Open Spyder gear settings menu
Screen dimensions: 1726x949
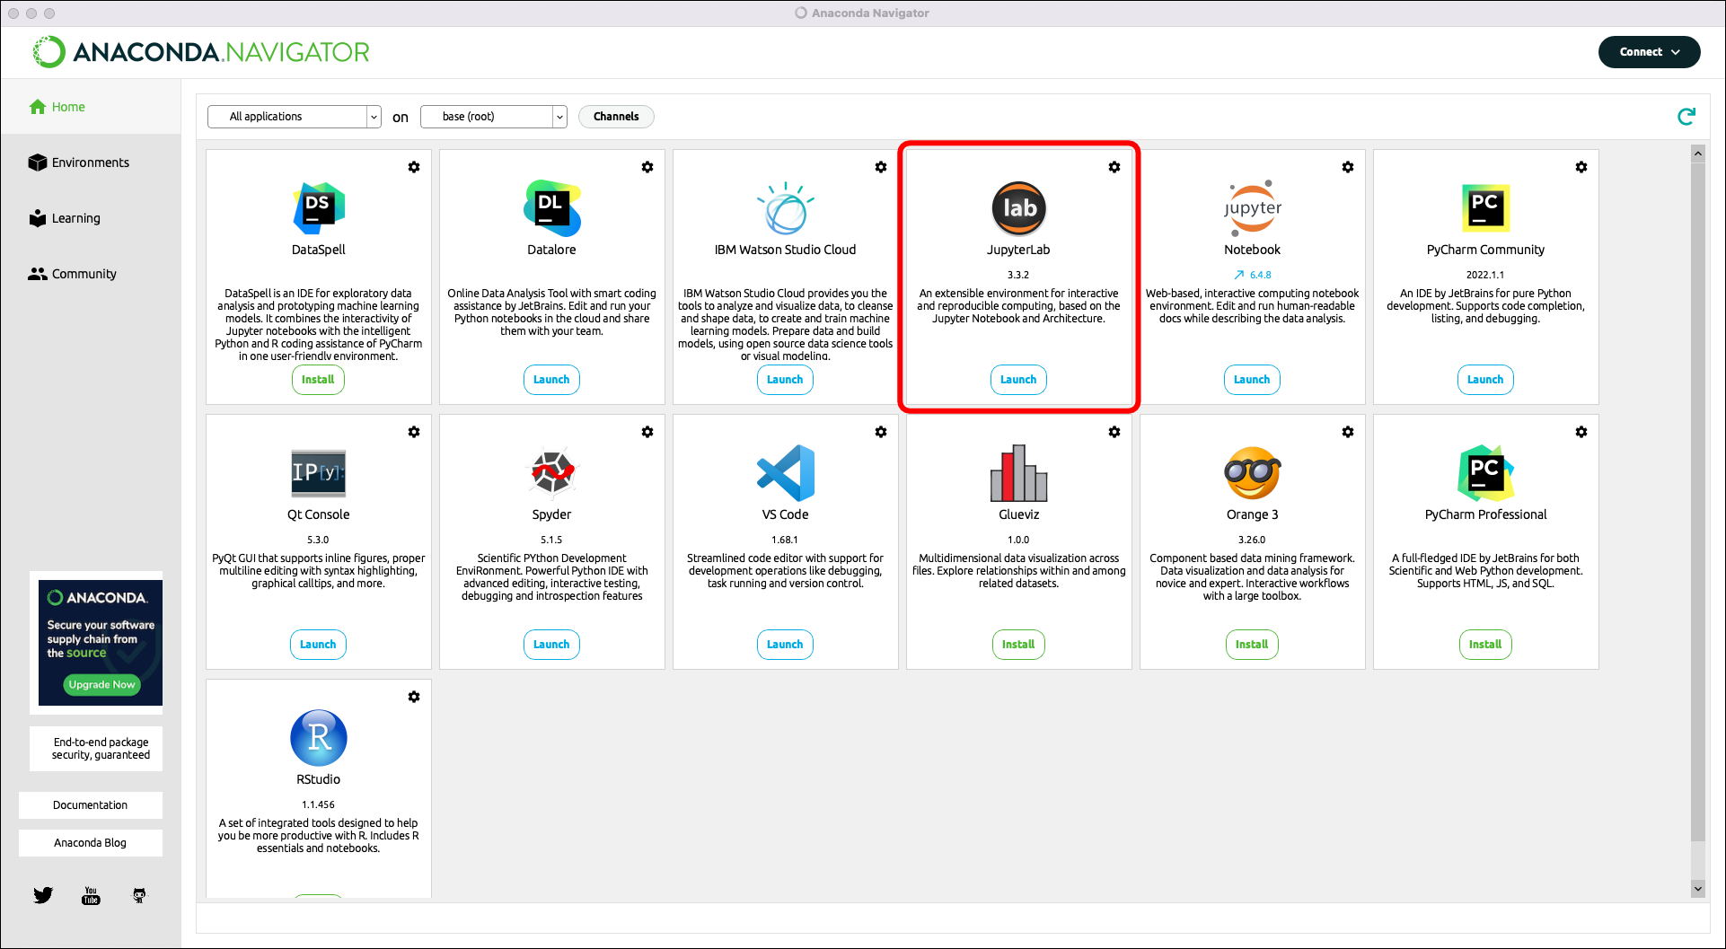[647, 432]
